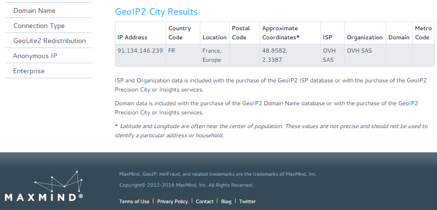The width and height of the screenshot is (437, 210).
Task: Click the ISP and Organization data paragraph
Action: click(270, 85)
